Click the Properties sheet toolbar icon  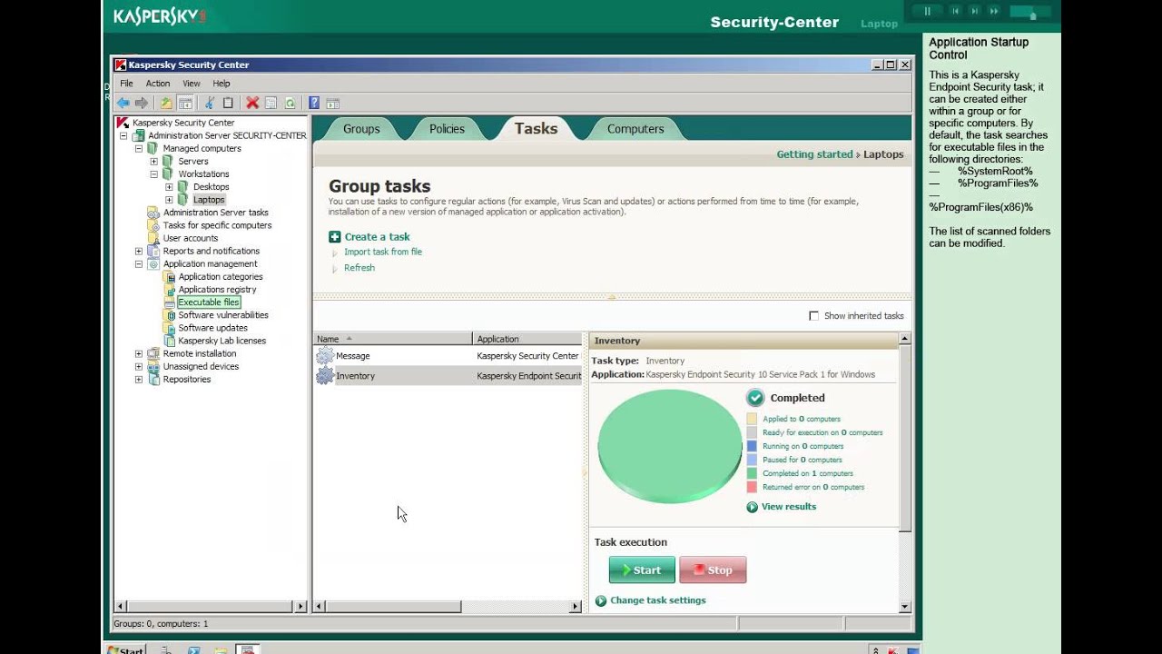pyautogui.click(x=271, y=103)
